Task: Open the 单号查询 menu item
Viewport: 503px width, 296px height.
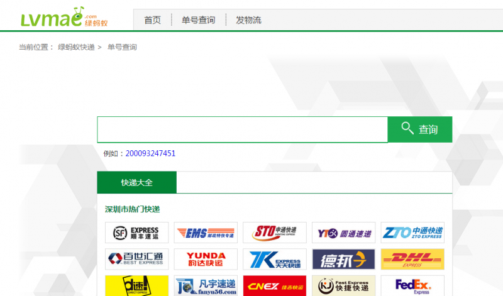Action: (198, 20)
